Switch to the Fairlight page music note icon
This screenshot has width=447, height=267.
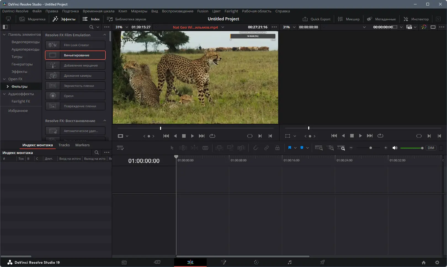tap(289, 262)
